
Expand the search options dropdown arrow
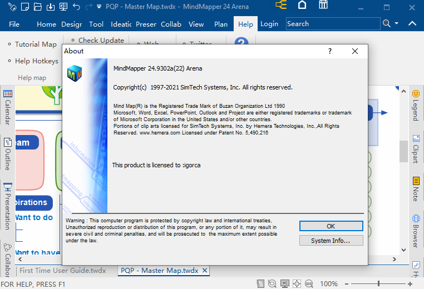point(397,23)
